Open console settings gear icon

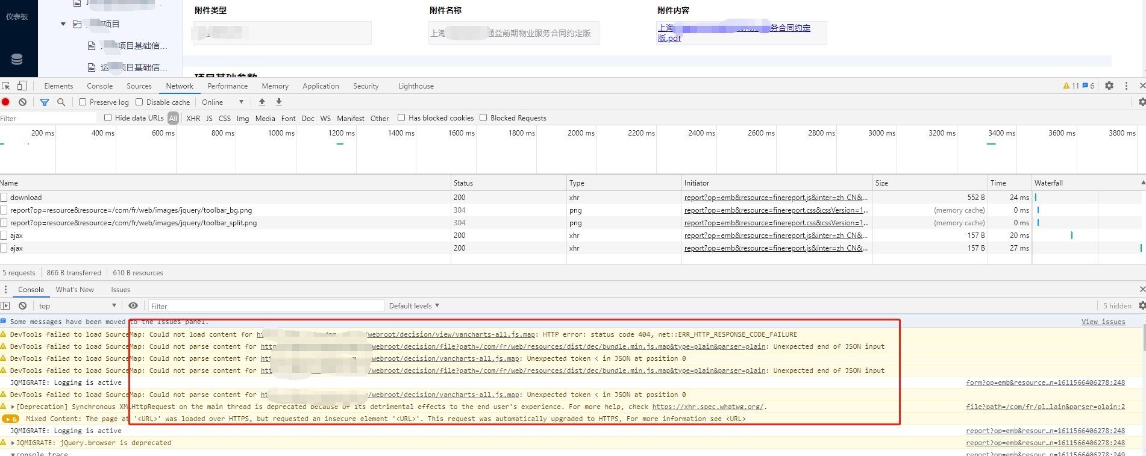coord(1142,305)
